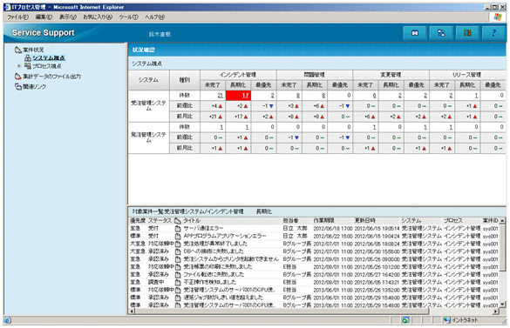This screenshot has width=510, height=328.
Task: Click the 案件状況 folder icon in the sidebar
Action: (18, 50)
